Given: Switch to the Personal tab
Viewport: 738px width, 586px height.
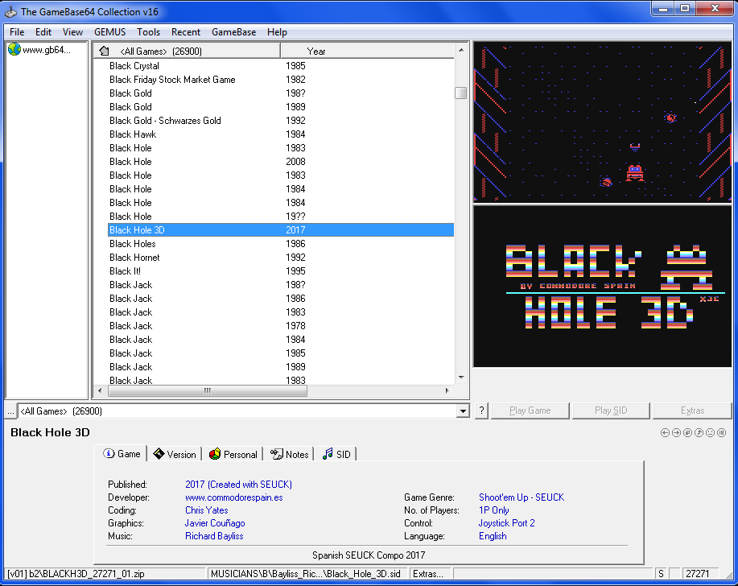Looking at the screenshot, I should click(x=233, y=454).
